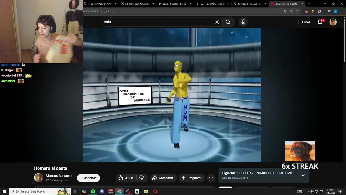Open Chrome three-dot menu
346x195 pixels.
[x=342, y=11]
